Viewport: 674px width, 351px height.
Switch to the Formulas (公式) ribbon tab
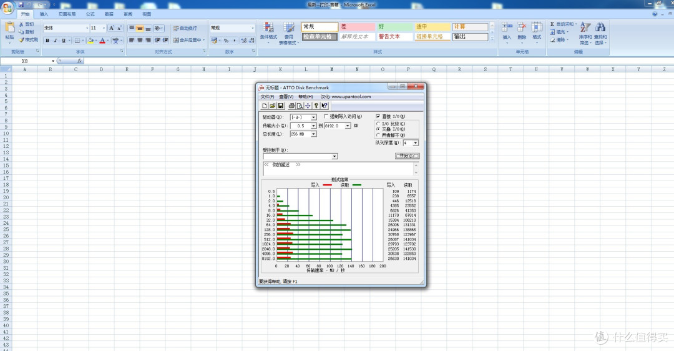pos(90,14)
